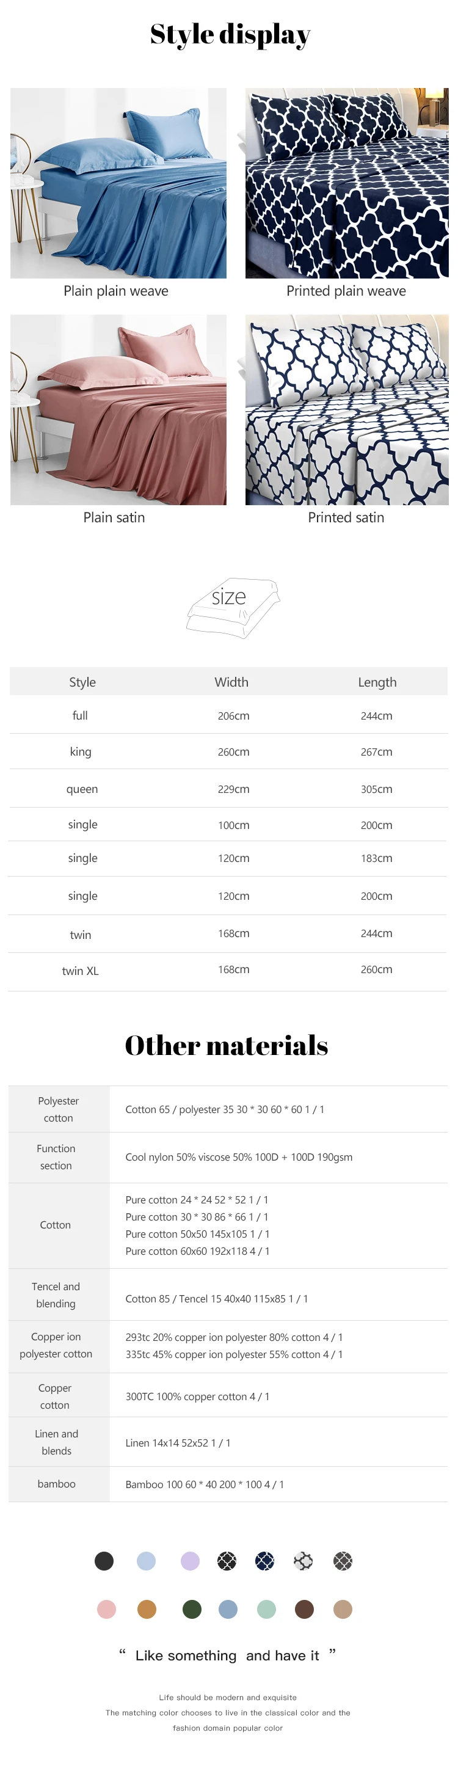Viewport: 458px width, 1774px height.
Task: Select the white patterned quatrefoil swatch
Action: pos(303,1561)
